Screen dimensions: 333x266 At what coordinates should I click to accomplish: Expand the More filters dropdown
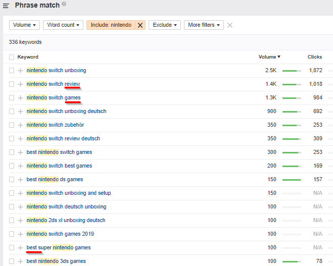click(204, 25)
